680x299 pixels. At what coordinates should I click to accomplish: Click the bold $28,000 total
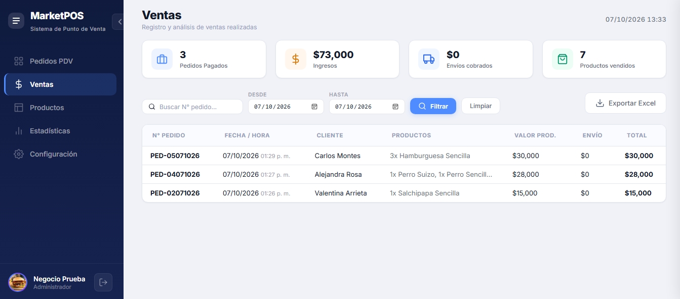tap(639, 174)
